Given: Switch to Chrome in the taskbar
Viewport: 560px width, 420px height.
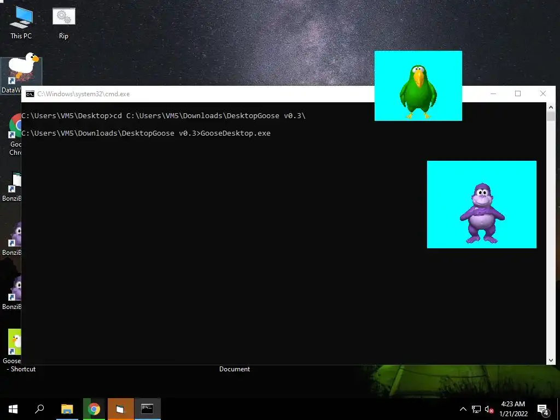Looking at the screenshot, I should pos(94,409).
